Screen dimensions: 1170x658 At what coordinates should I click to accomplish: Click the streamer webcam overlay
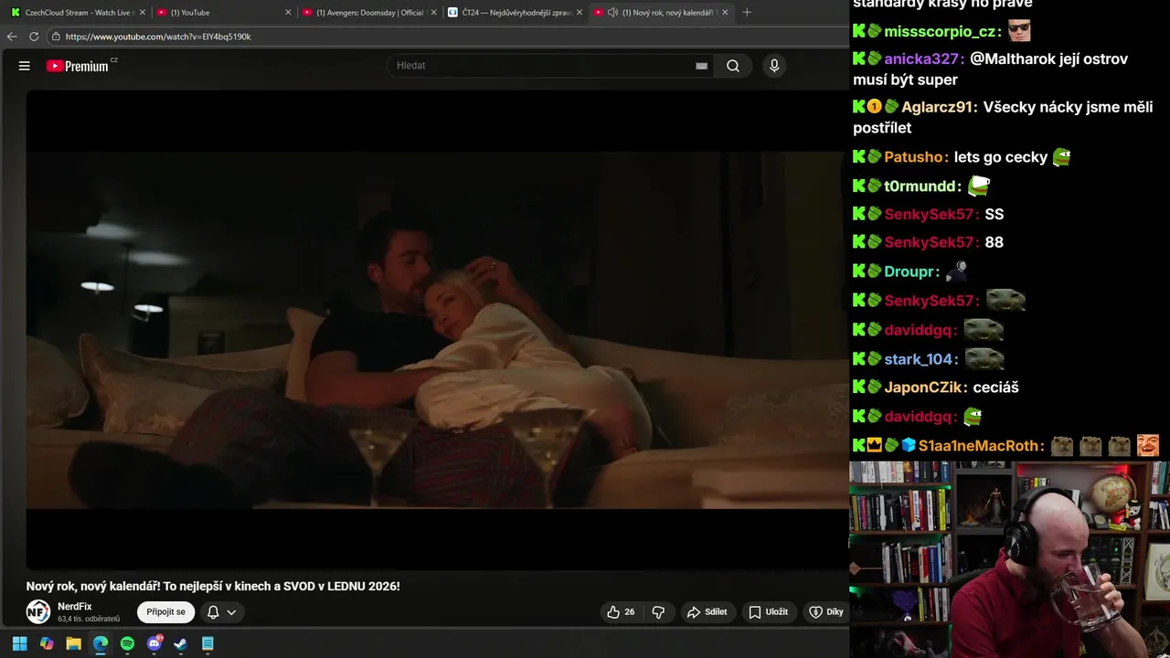[1009, 559]
